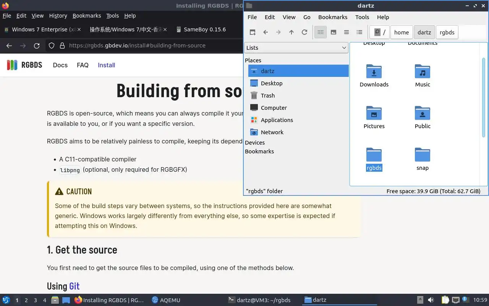Click Firefox back arrow
This screenshot has height=306, width=489.
click(x=9, y=46)
